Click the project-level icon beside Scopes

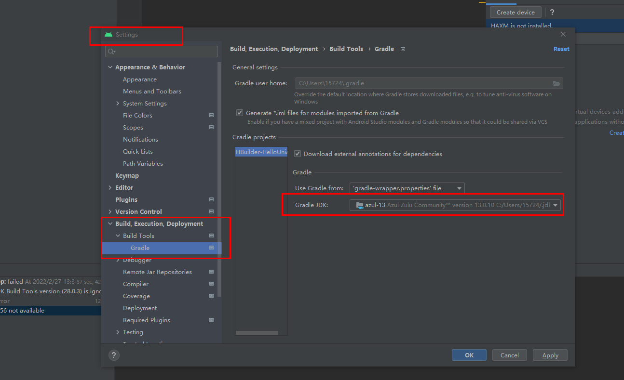coord(211,128)
